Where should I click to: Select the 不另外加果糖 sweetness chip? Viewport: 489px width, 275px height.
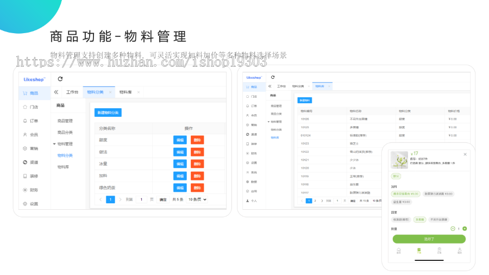[x=439, y=220]
